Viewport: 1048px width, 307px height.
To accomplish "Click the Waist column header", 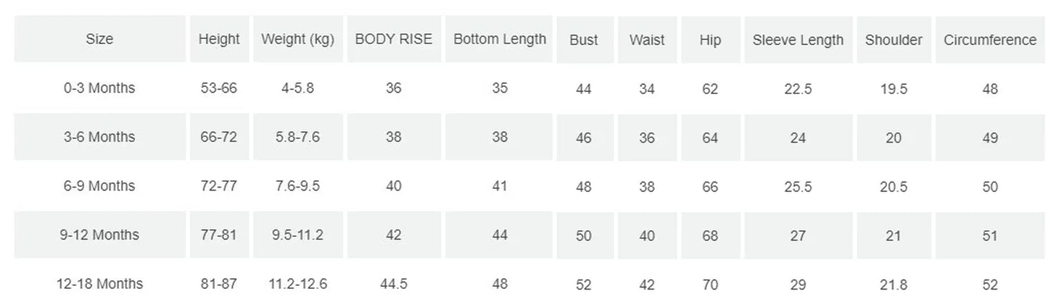I will [x=647, y=40].
